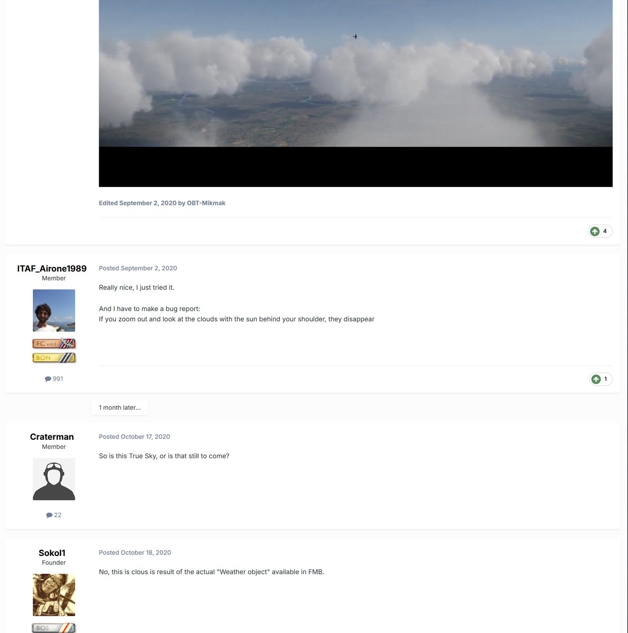Click the text 'Really nice, I just tried it.'
Screen dimensions: 628x633
[x=137, y=288]
